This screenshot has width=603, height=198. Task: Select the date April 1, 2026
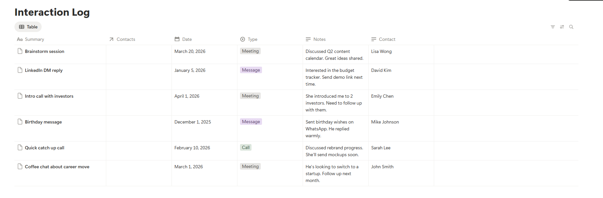pyautogui.click(x=187, y=96)
